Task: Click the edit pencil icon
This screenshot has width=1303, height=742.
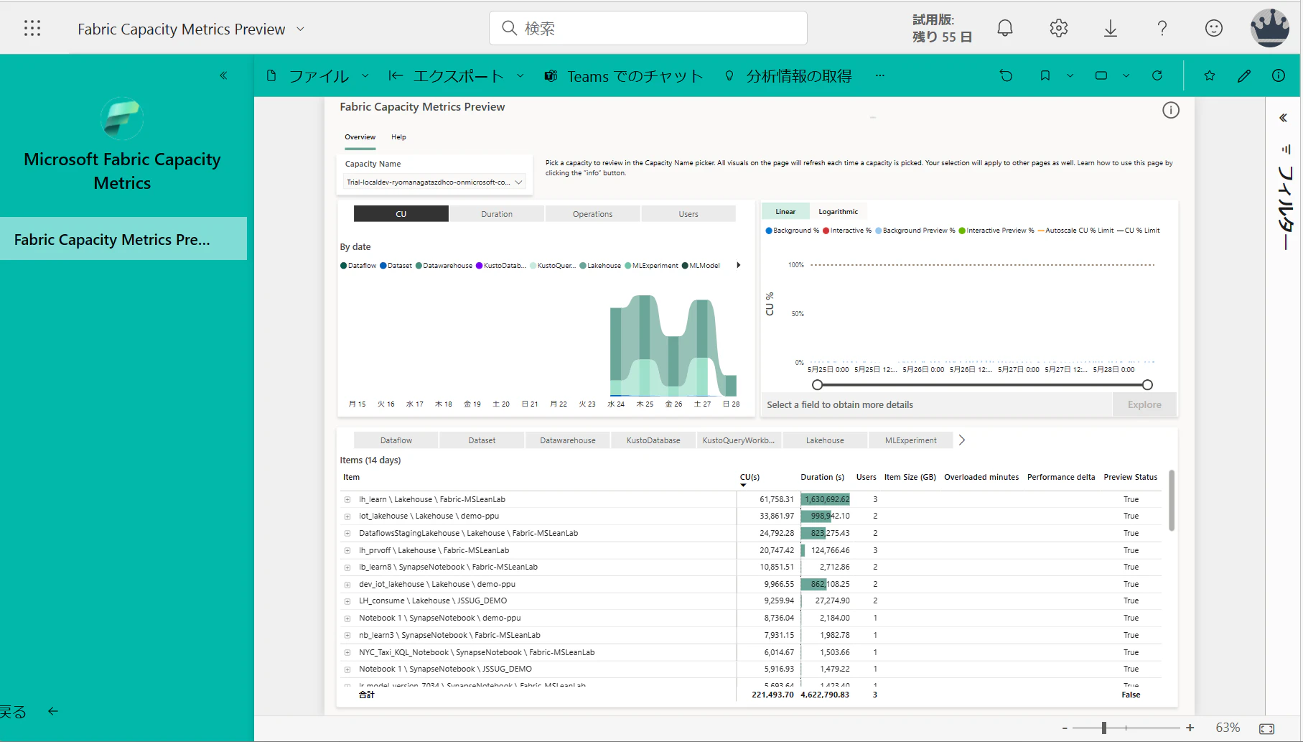Action: [1244, 75]
